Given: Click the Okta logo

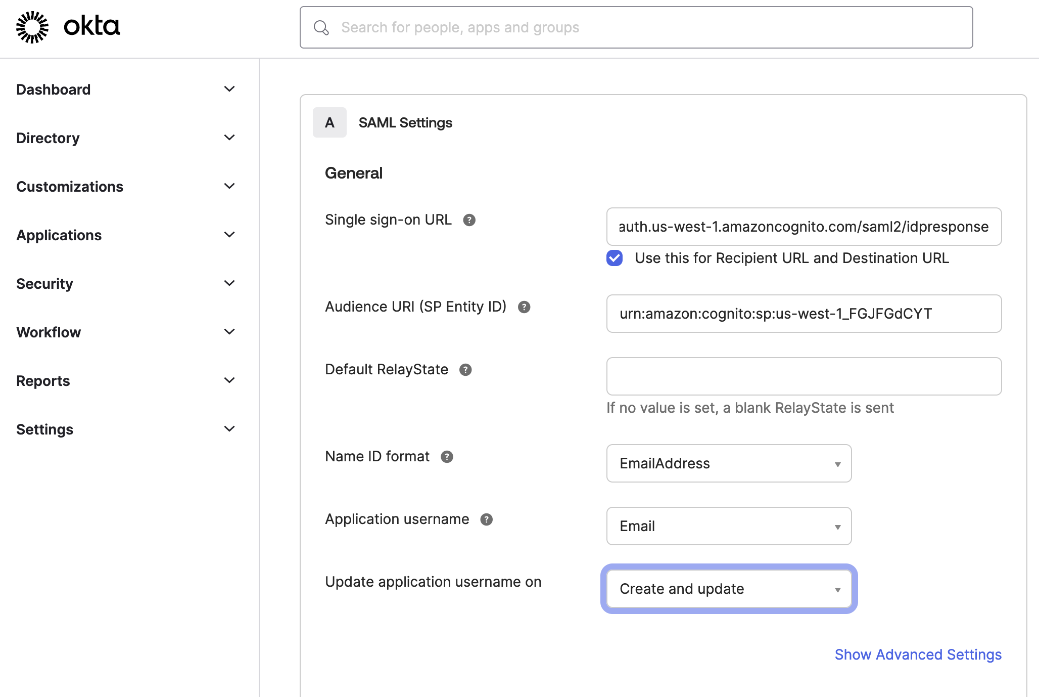Looking at the screenshot, I should point(68,26).
